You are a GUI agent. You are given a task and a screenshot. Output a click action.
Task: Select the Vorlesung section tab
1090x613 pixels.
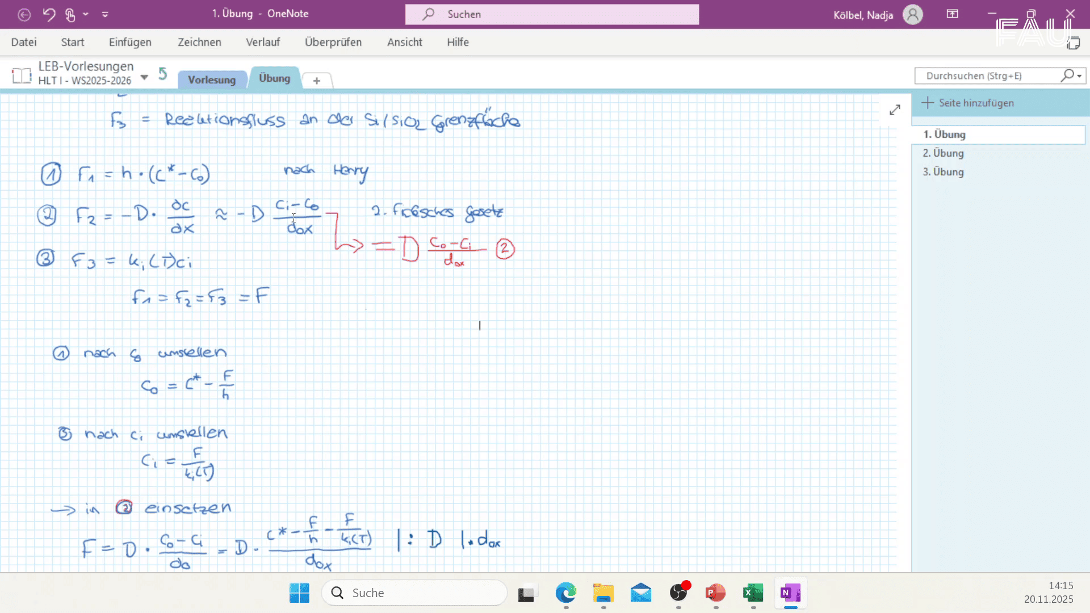(x=212, y=79)
